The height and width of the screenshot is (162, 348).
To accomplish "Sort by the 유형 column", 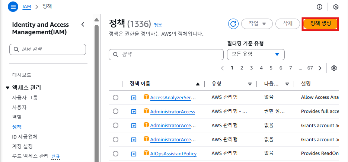I will (x=250, y=84).
